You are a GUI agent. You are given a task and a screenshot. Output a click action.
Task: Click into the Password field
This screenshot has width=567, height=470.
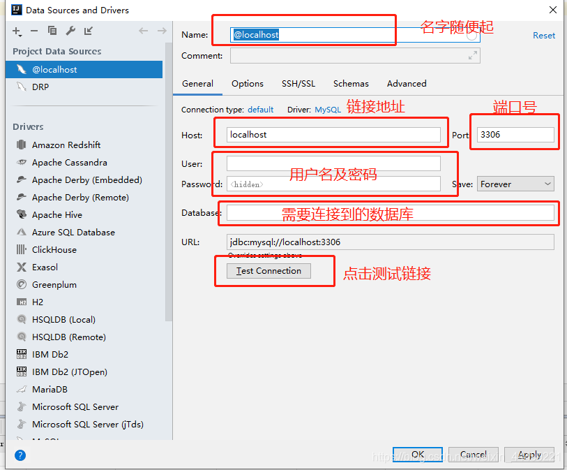(333, 184)
